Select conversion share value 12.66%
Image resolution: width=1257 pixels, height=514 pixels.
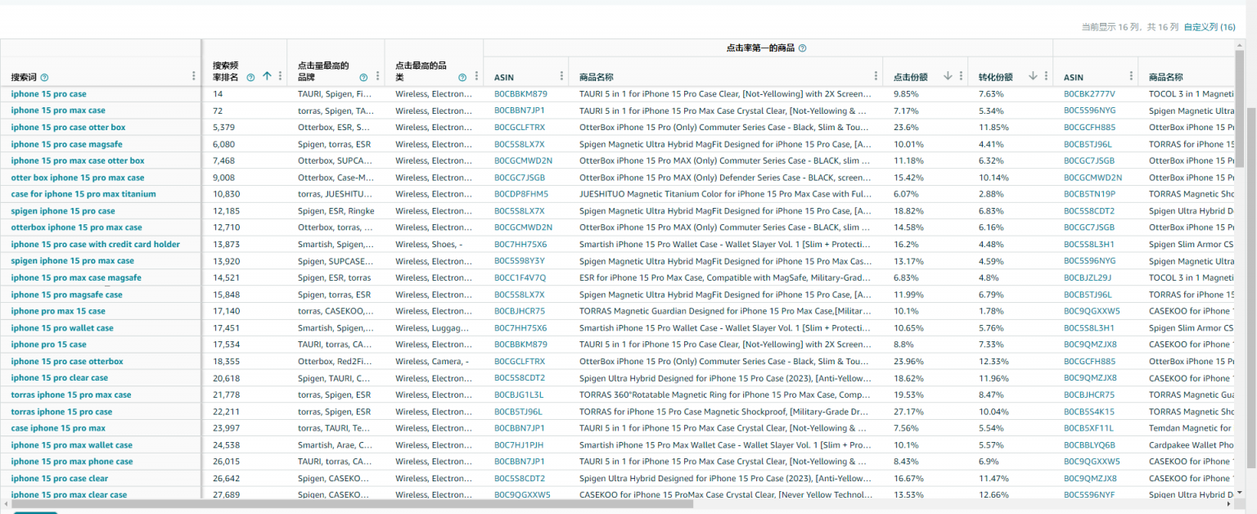[x=993, y=494]
